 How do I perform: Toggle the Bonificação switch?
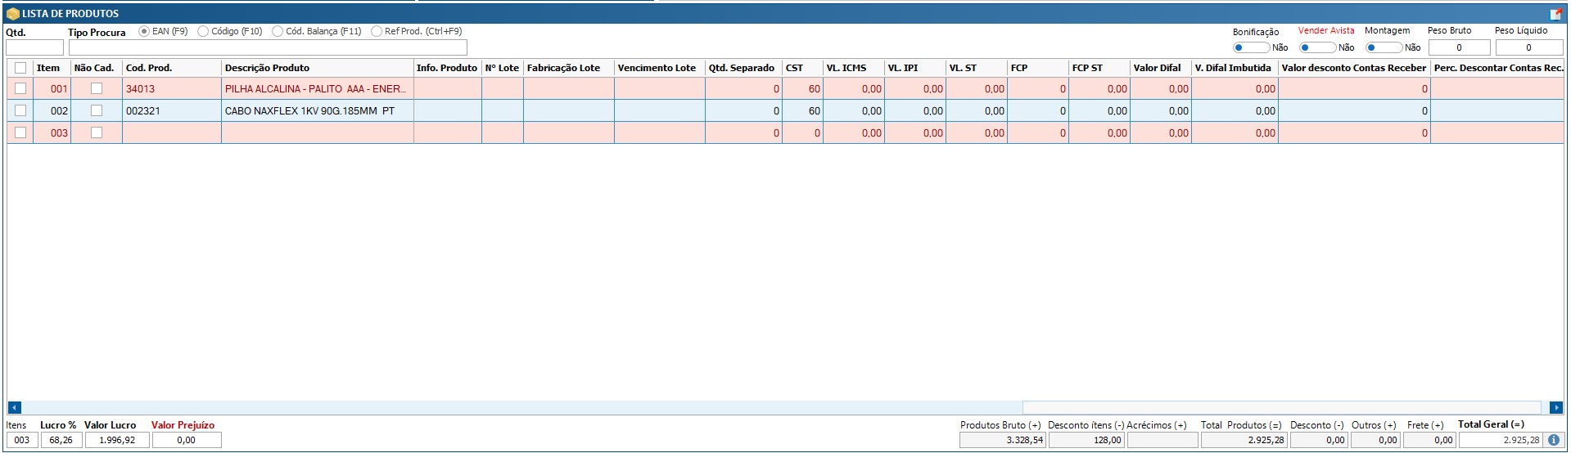click(x=1251, y=47)
